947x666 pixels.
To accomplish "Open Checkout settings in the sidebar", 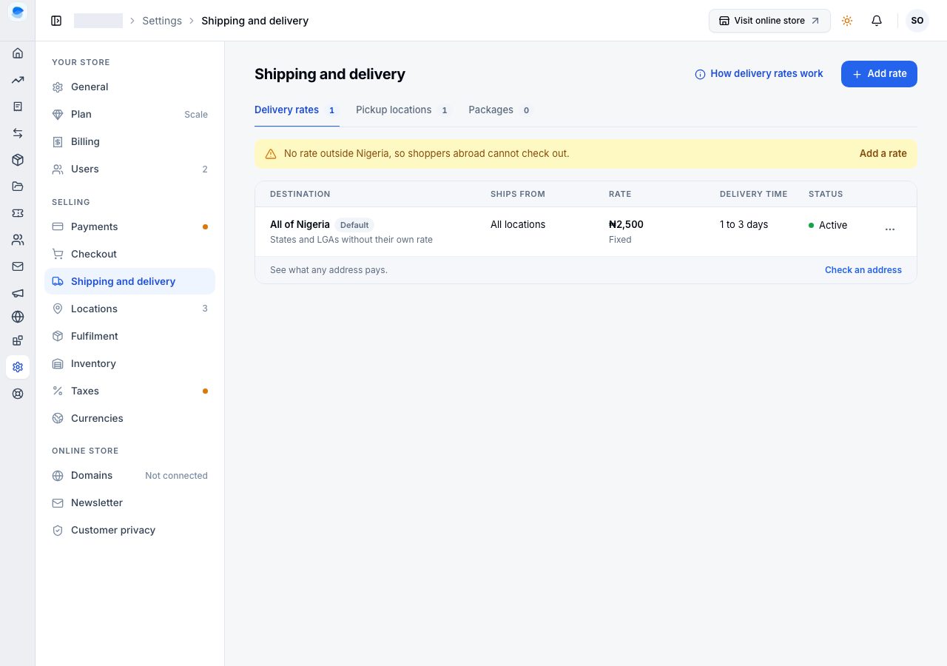I will pyautogui.click(x=130, y=254).
